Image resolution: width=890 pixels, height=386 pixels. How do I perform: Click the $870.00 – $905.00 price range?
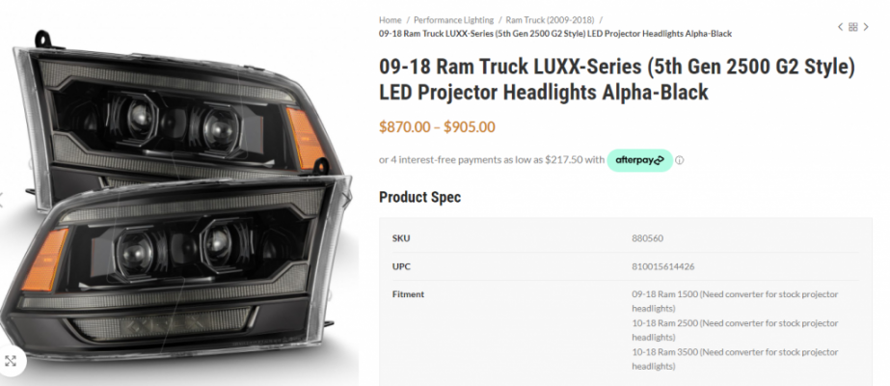437,126
